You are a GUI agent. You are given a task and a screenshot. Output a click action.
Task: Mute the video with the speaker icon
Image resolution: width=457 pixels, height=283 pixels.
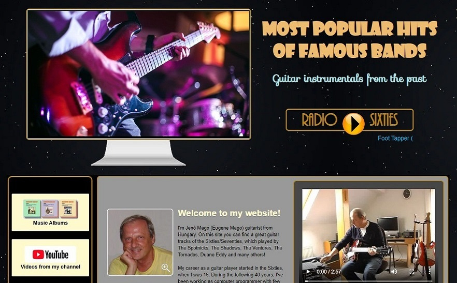pyautogui.click(x=394, y=272)
